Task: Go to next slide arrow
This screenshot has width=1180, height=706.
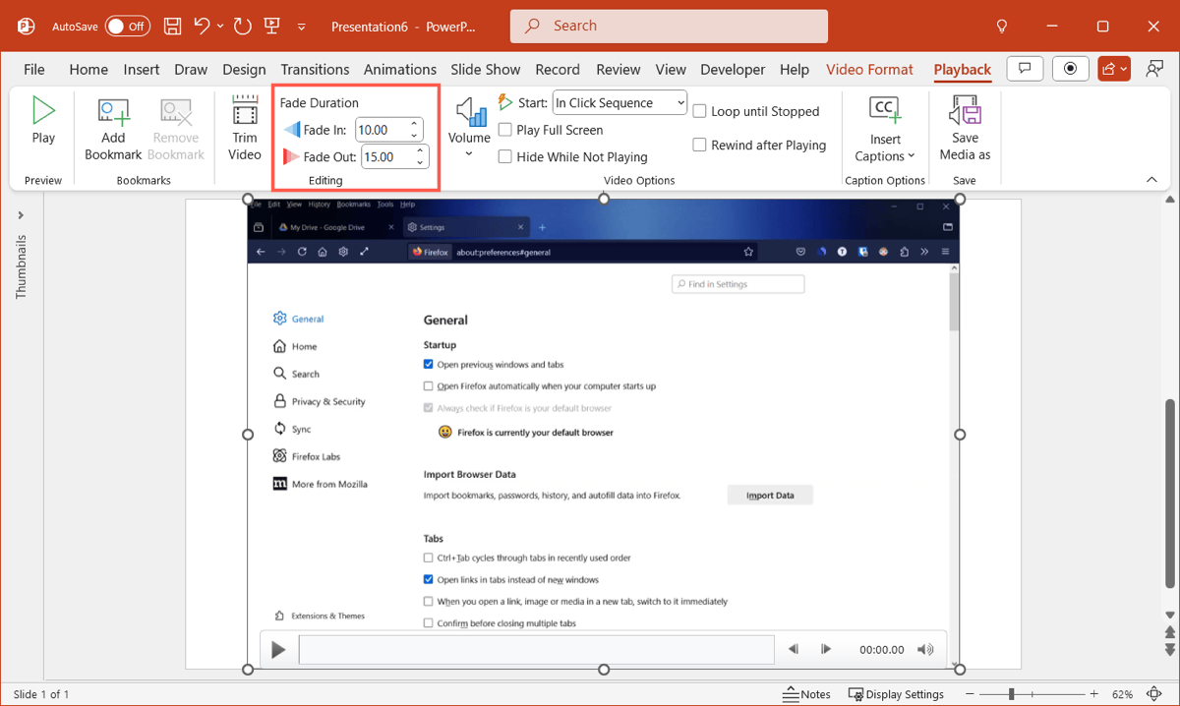Action: click(x=1169, y=650)
